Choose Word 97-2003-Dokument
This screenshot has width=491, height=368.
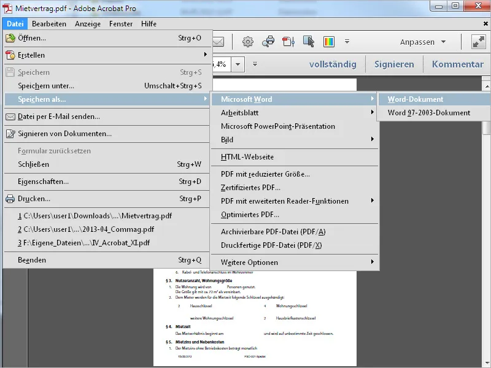435,113
